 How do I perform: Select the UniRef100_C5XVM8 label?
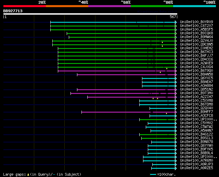pos(196,101)
